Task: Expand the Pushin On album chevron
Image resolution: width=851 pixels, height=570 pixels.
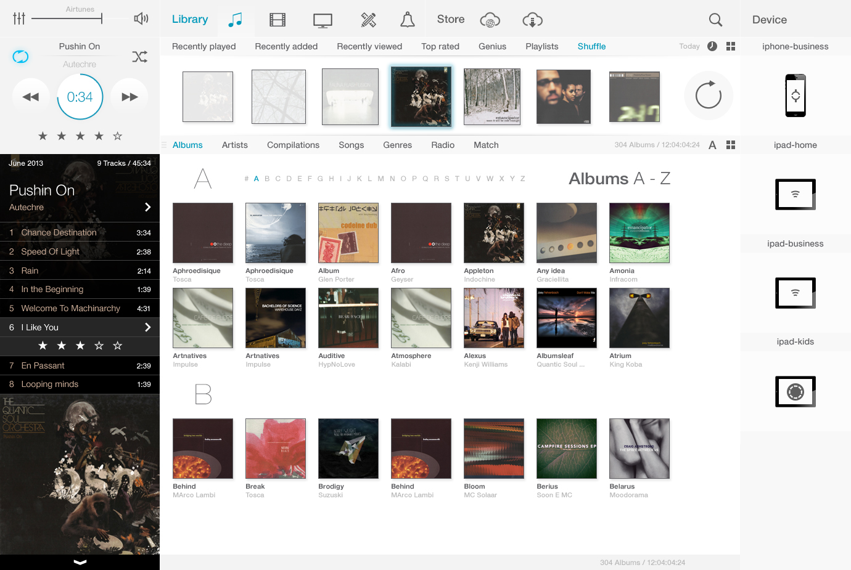Action: click(147, 207)
